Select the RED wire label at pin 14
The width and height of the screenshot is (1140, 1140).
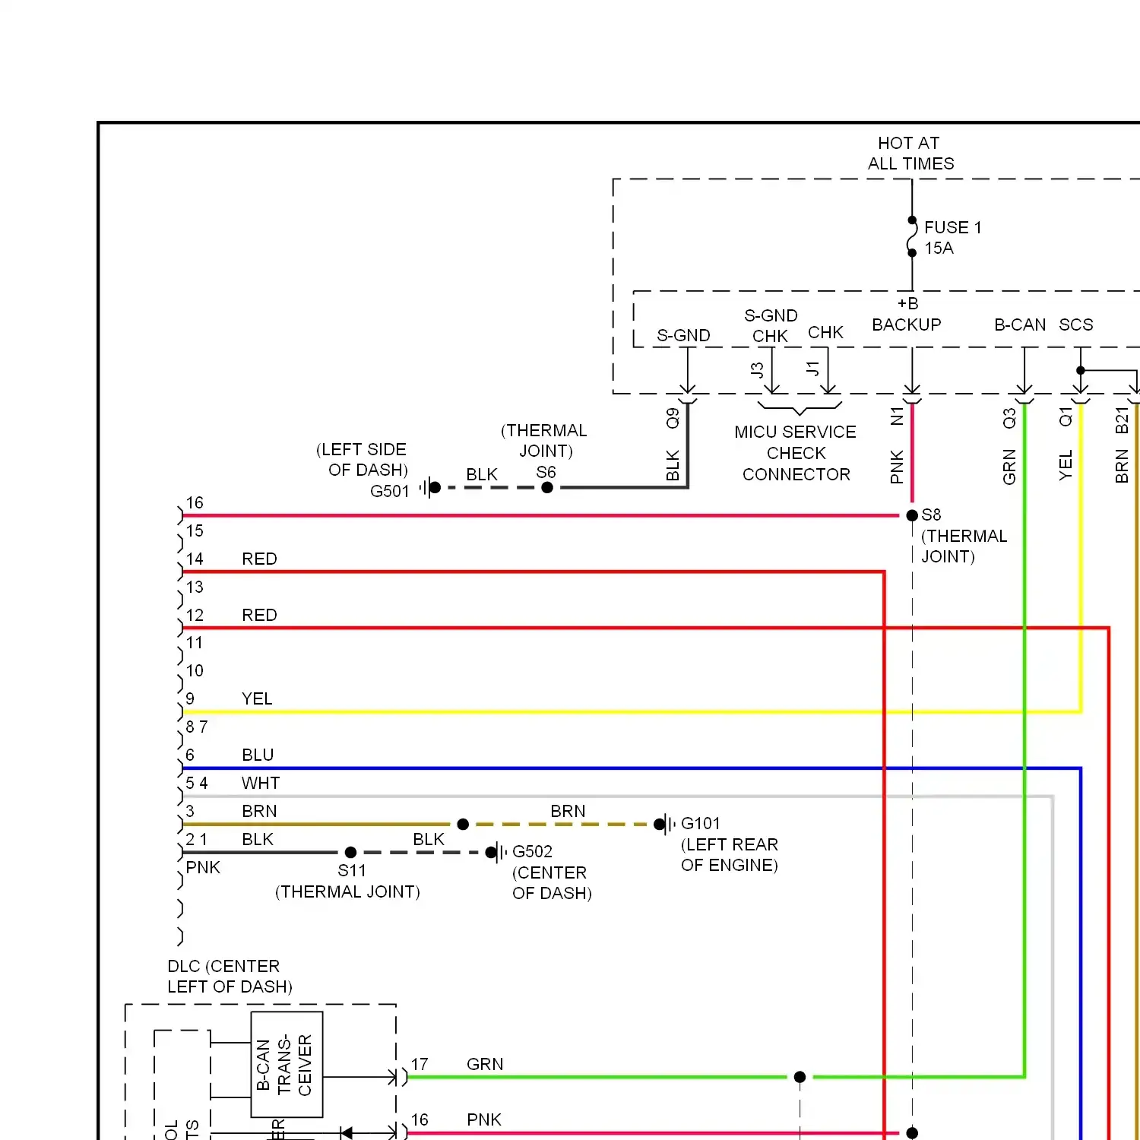[x=259, y=559]
